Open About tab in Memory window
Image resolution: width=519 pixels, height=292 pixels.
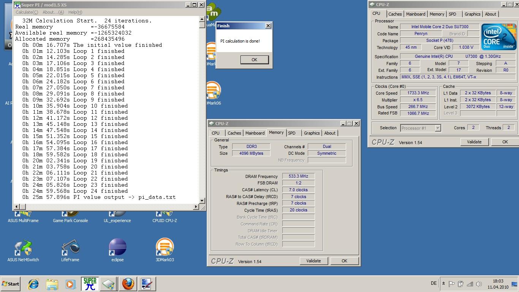point(330,133)
